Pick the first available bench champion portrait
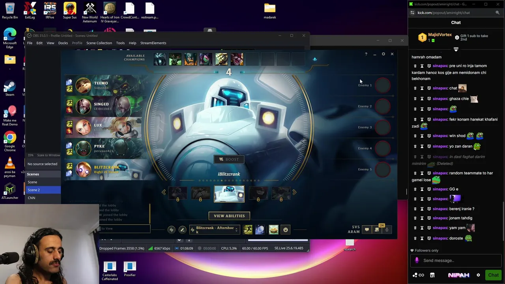 (x=160, y=59)
